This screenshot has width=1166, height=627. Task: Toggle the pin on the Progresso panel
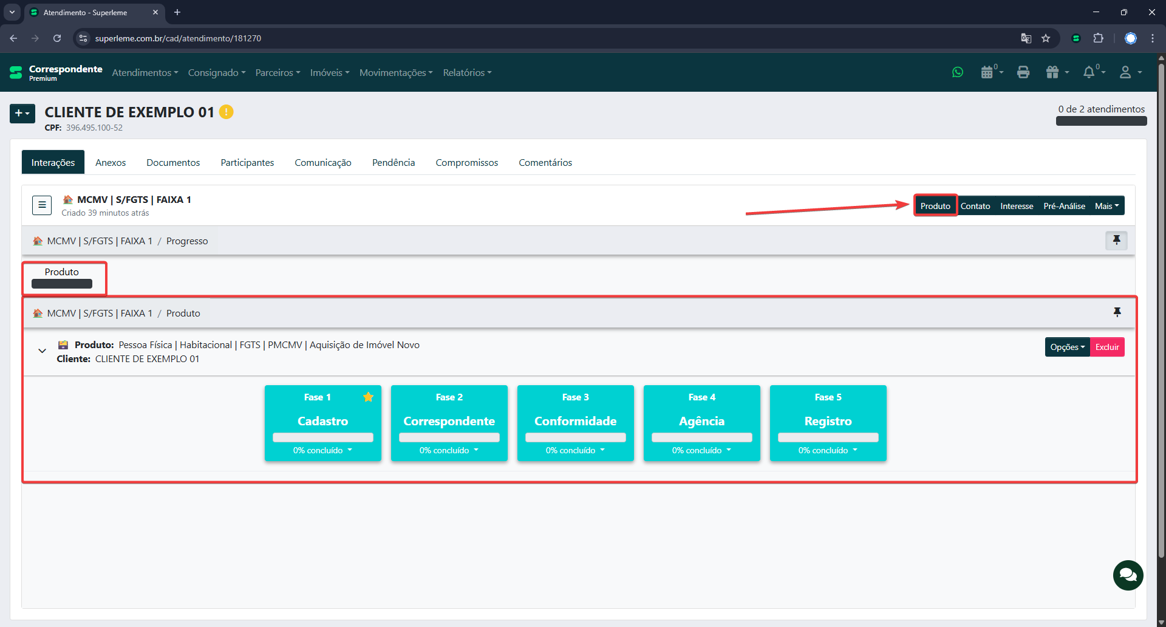[x=1116, y=241]
